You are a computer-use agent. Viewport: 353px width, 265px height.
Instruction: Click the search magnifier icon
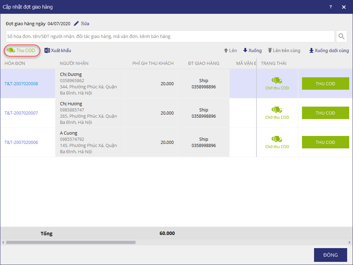341,36
